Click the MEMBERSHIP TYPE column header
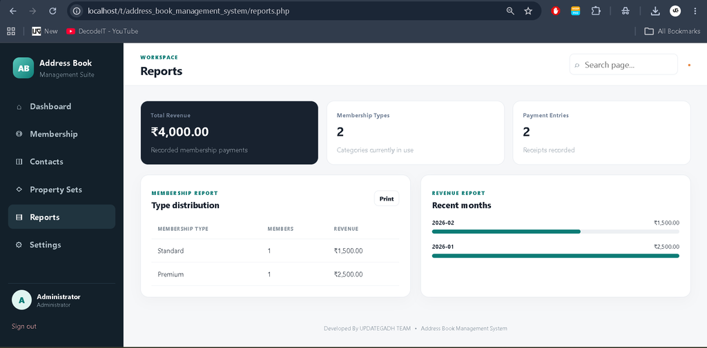Image resolution: width=707 pixels, height=348 pixels. [x=183, y=229]
